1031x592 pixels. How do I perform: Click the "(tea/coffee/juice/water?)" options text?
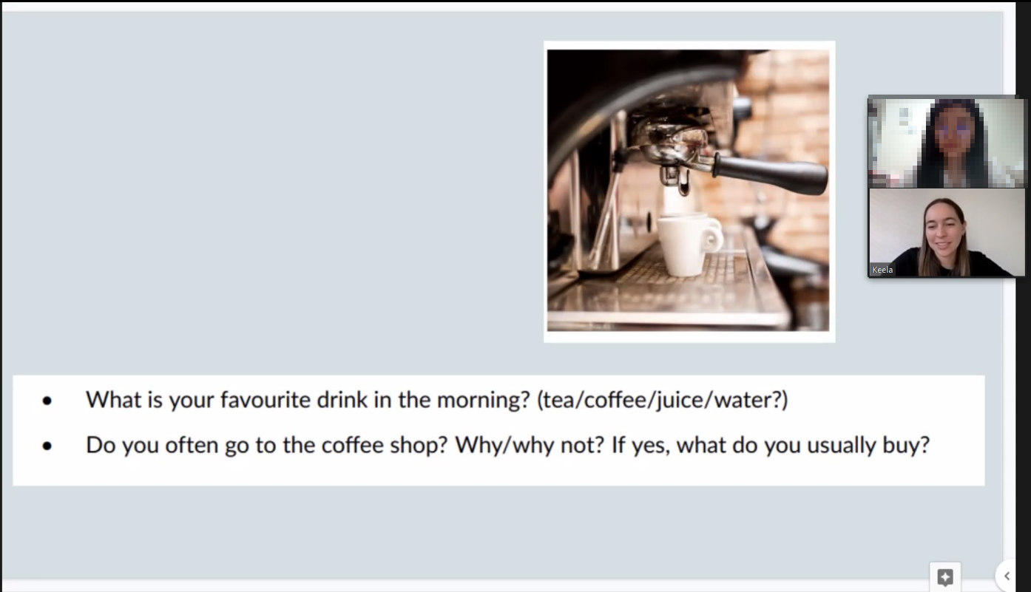[x=663, y=400]
